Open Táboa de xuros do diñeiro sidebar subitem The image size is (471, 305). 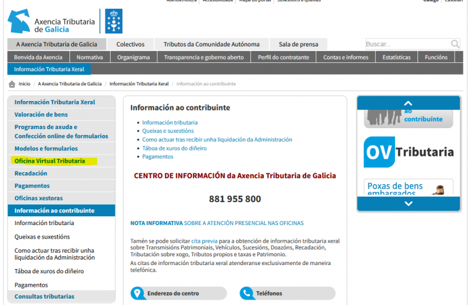49,272
